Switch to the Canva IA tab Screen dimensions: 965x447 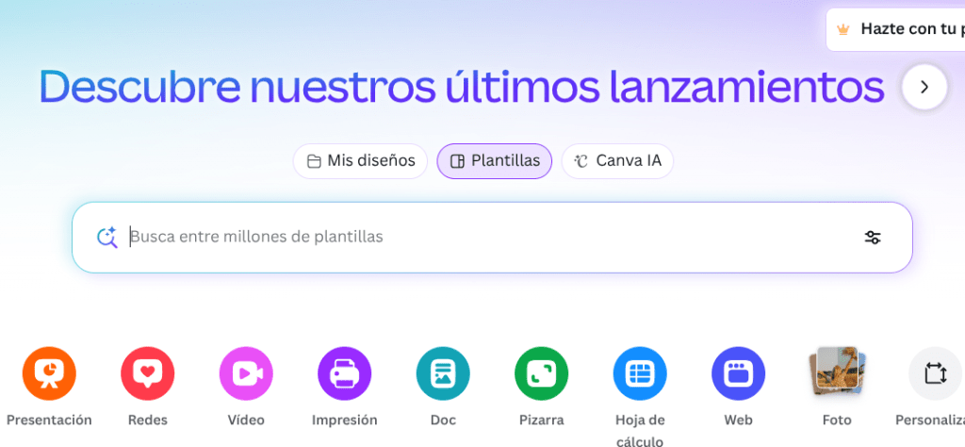[617, 161]
